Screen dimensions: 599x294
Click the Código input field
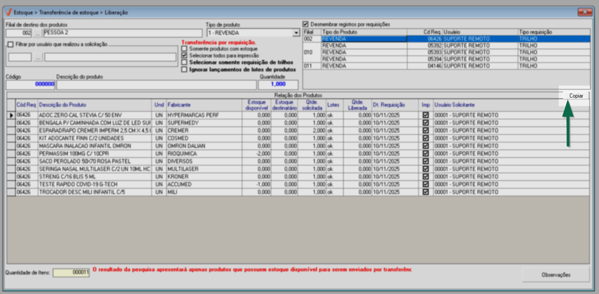[30, 84]
